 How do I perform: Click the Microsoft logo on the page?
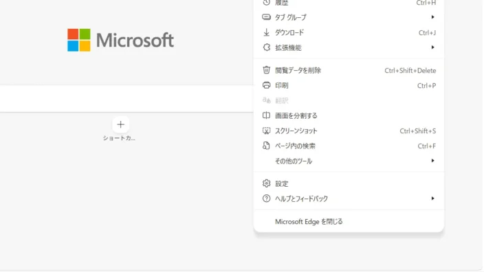coord(121,40)
